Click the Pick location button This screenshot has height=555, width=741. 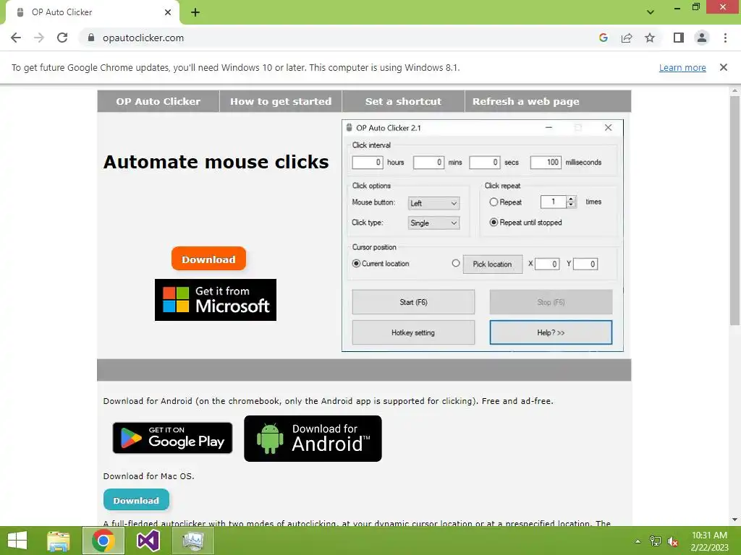pyautogui.click(x=492, y=264)
